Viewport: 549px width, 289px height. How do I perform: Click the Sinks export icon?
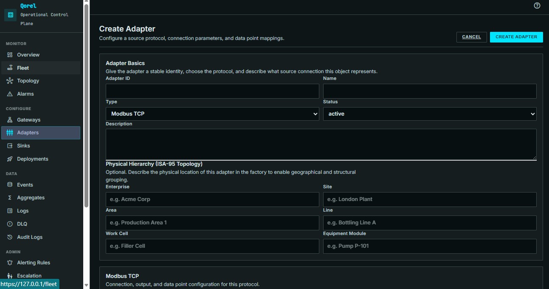tap(10, 146)
